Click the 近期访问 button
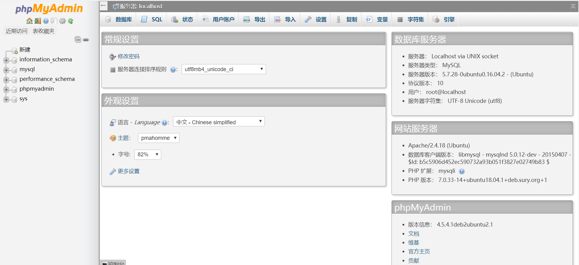Screen dimensions: 579x265 point(16,31)
